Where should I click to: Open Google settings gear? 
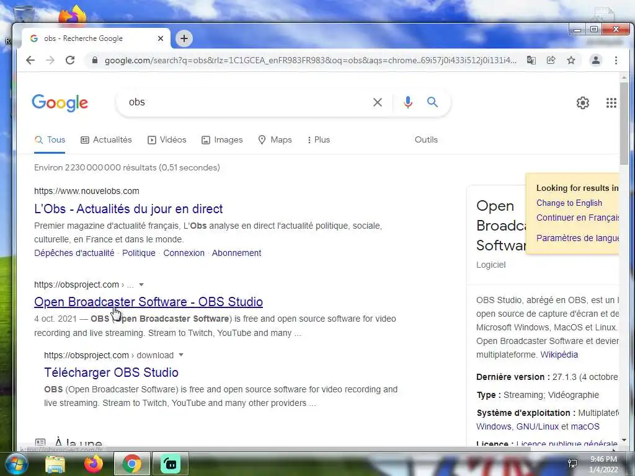(583, 103)
